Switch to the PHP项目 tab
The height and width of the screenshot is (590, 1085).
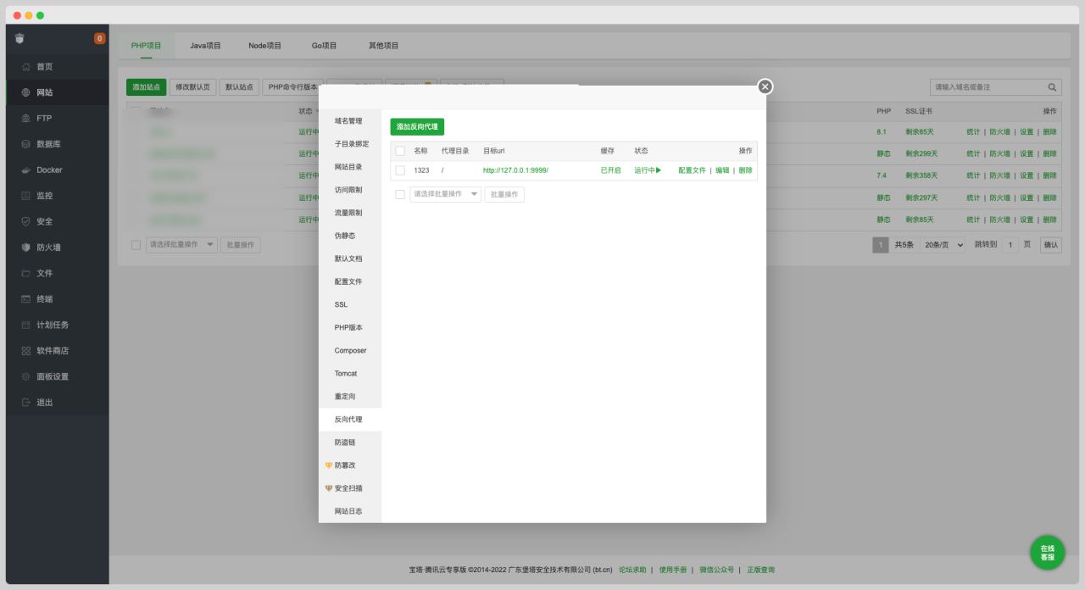click(x=146, y=46)
